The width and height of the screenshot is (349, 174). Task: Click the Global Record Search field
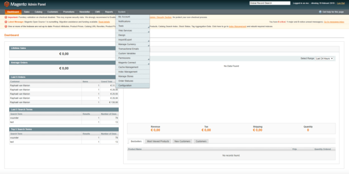(x=270, y=3)
